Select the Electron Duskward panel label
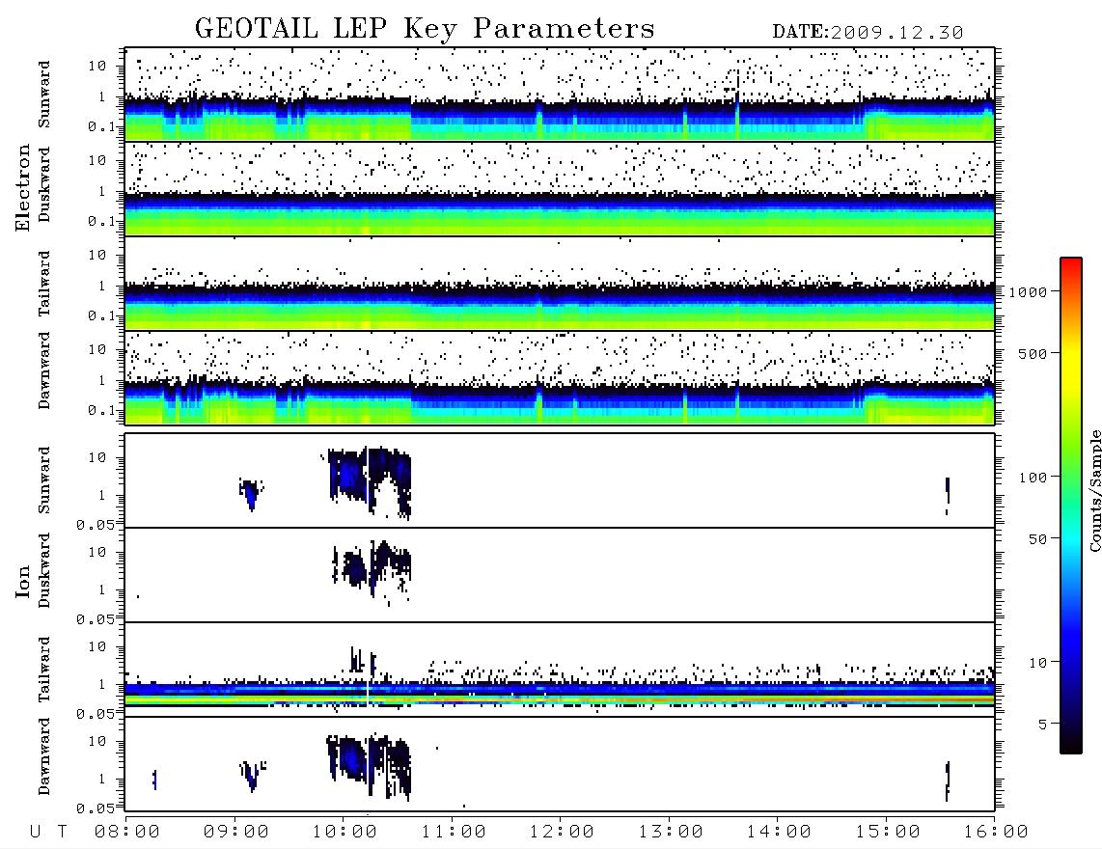 click(44, 184)
